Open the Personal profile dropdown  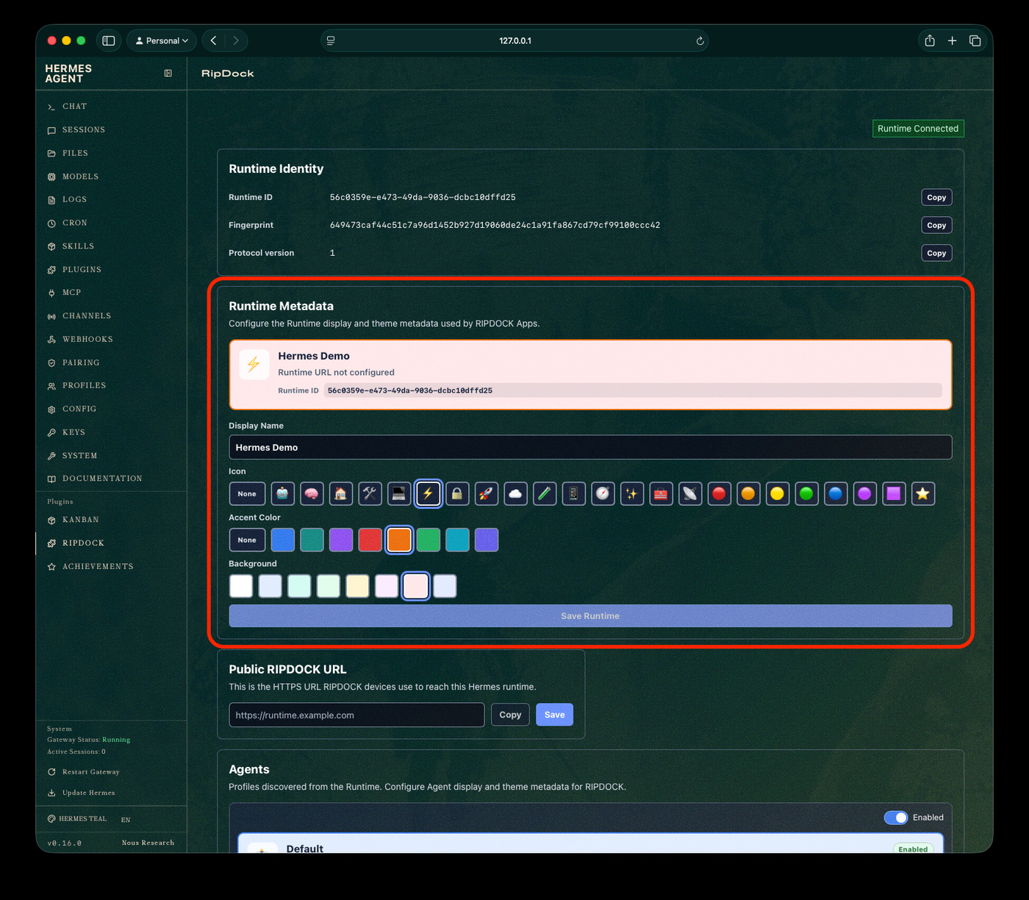coord(162,40)
